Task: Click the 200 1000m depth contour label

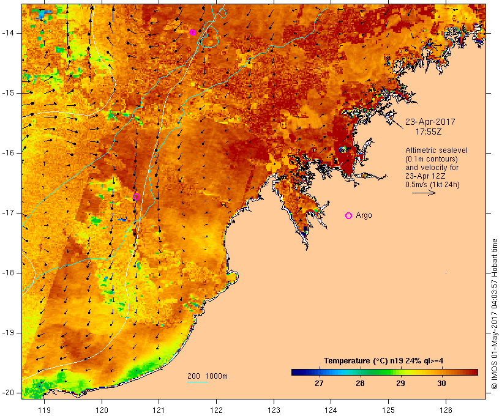Action: click(208, 376)
